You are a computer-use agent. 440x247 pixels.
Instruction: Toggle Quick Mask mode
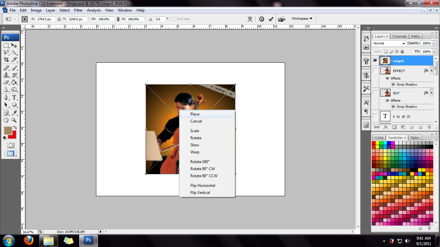click(x=11, y=145)
